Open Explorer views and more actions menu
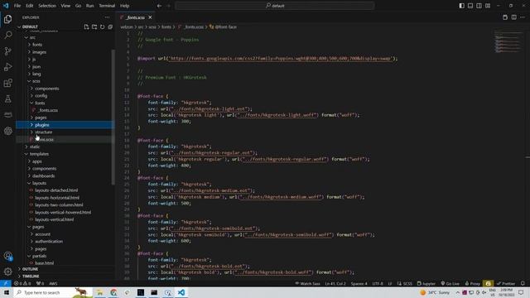The width and height of the screenshot is (530, 298). pos(107,17)
